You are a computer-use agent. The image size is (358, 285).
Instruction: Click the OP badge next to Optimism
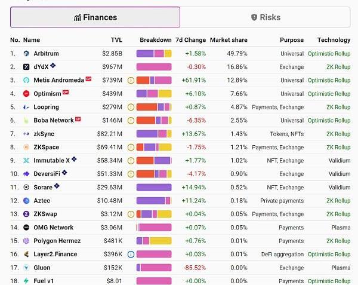66,92
